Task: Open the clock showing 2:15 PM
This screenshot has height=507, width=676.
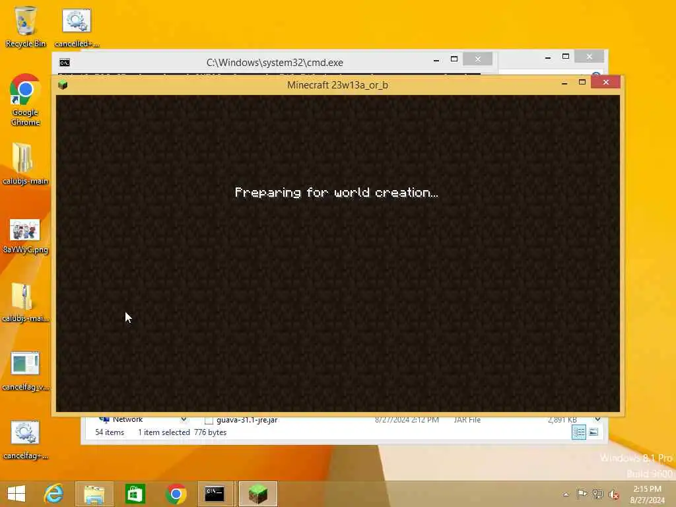Action: (x=647, y=494)
